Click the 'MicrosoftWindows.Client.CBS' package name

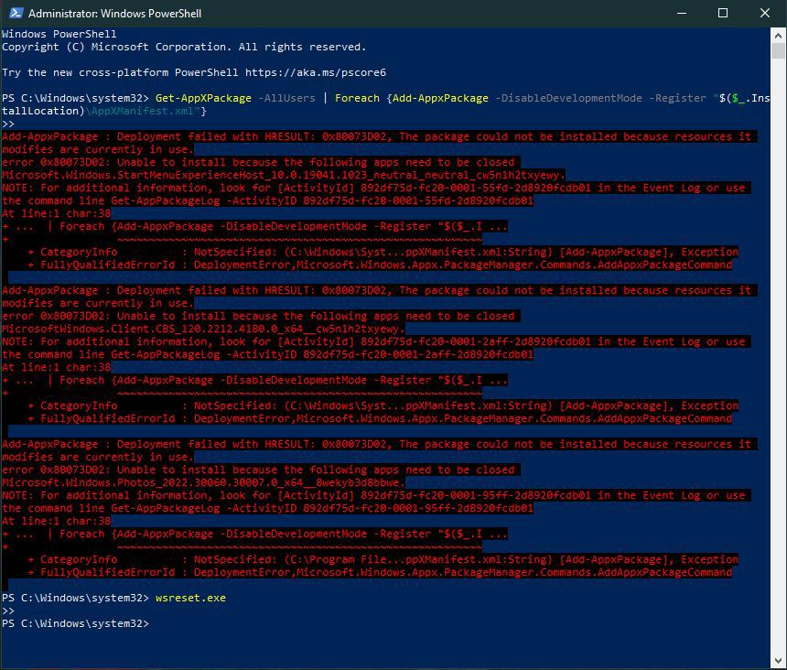coord(203,329)
